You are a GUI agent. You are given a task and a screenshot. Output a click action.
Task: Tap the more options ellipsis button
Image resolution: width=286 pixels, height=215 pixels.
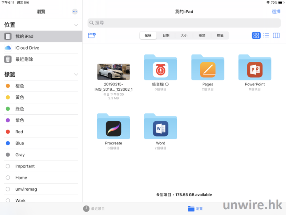coord(74,12)
